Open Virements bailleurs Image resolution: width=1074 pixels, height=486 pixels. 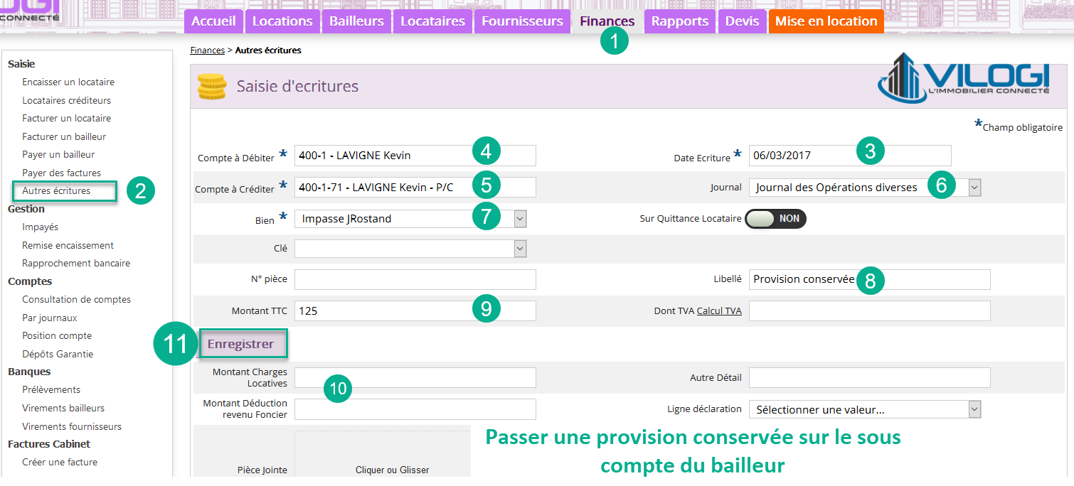[x=63, y=409]
